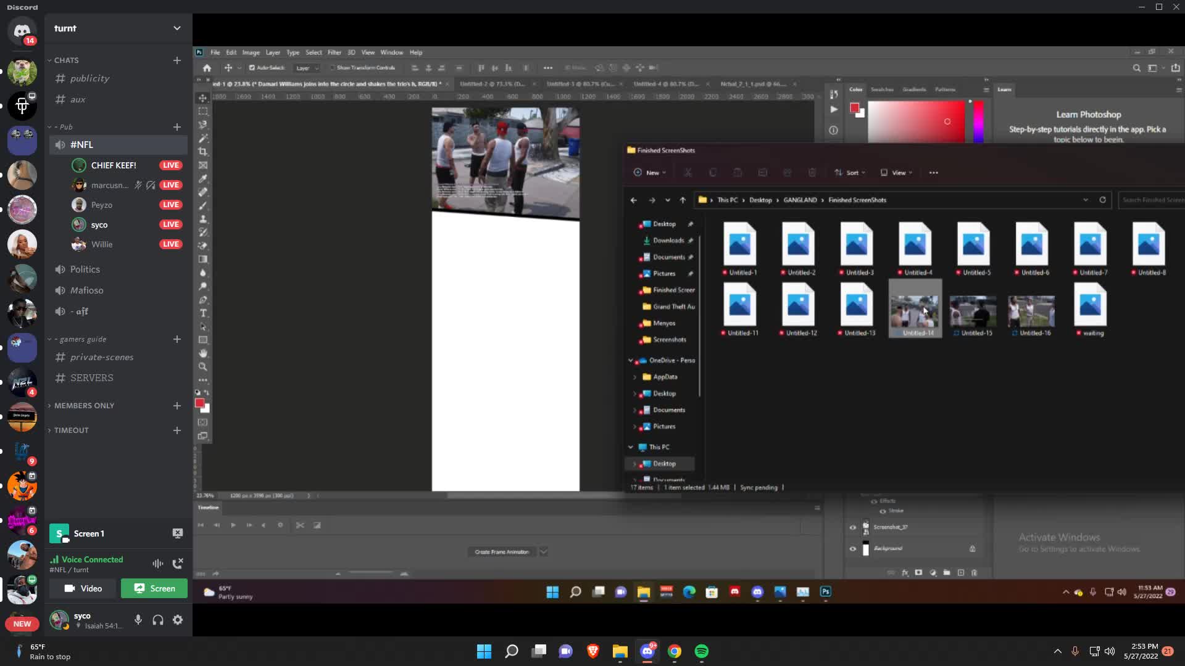
Task: Check Show Transform Controls
Action: pyautogui.click(x=331, y=68)
